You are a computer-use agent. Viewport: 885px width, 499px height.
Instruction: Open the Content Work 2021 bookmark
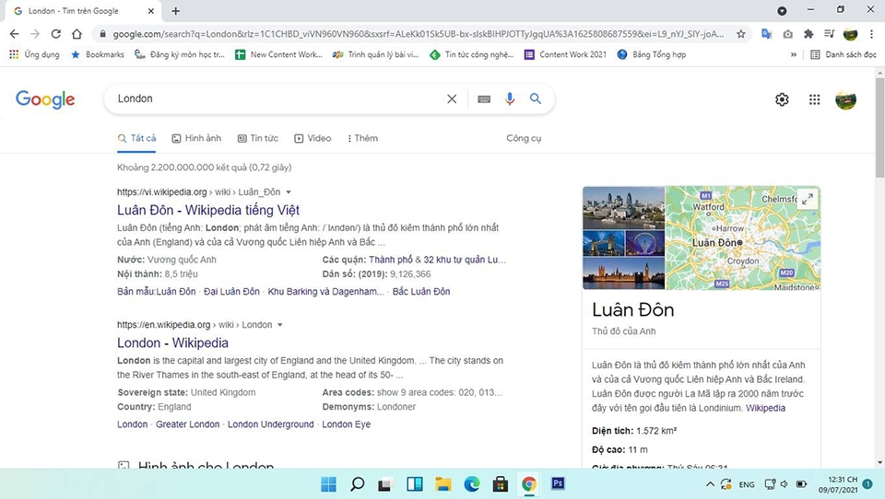pyautogui.click(x=565, y=54)
